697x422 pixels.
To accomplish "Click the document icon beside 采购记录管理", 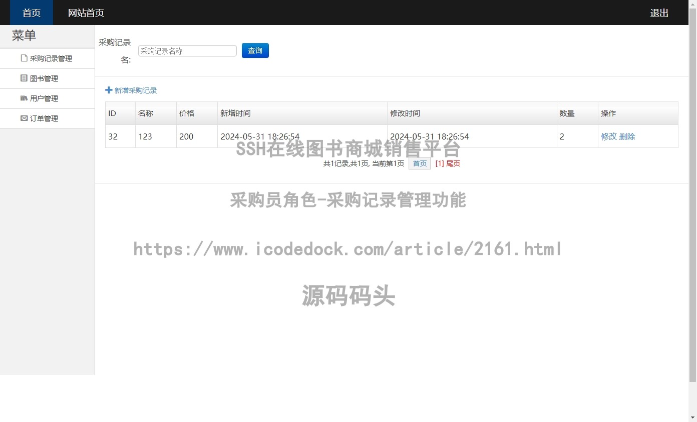I will point(24,58).
